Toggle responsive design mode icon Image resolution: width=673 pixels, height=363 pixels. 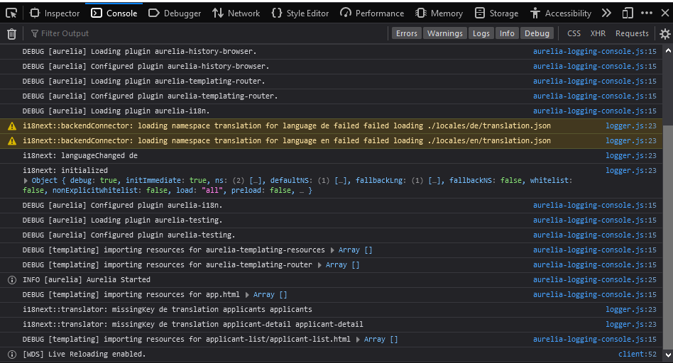628,13
